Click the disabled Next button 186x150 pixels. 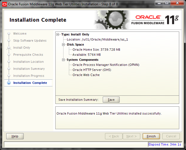pyautogui.click(x=131, y=136)
